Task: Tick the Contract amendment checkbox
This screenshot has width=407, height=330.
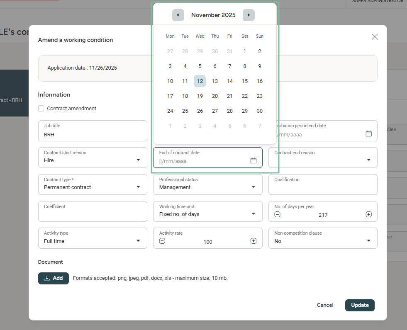Action: (x=41, y=109)
